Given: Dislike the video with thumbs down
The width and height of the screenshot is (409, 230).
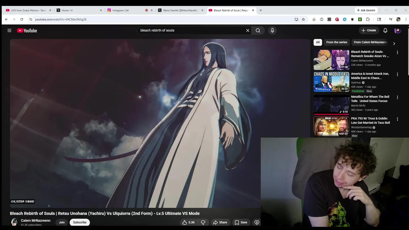Looking at the screenshot, I should (x=203, y=222).
